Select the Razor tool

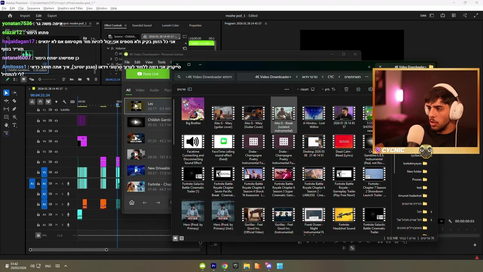tap(14, 101)
